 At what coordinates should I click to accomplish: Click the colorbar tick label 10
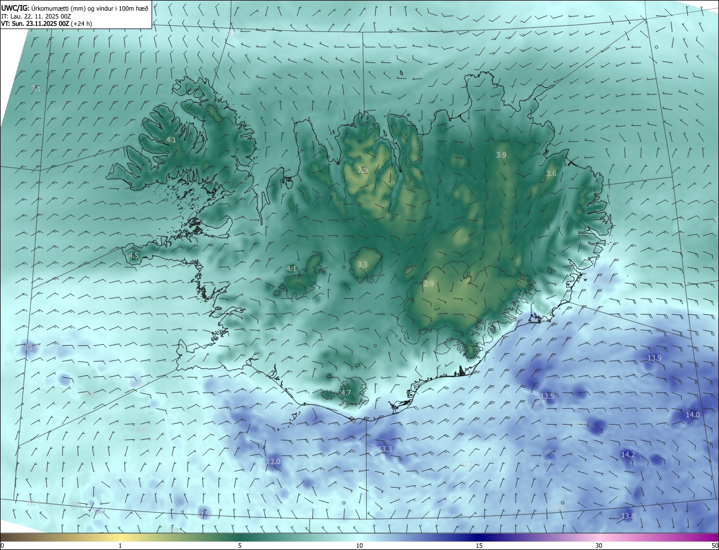(x=359, y=546)
